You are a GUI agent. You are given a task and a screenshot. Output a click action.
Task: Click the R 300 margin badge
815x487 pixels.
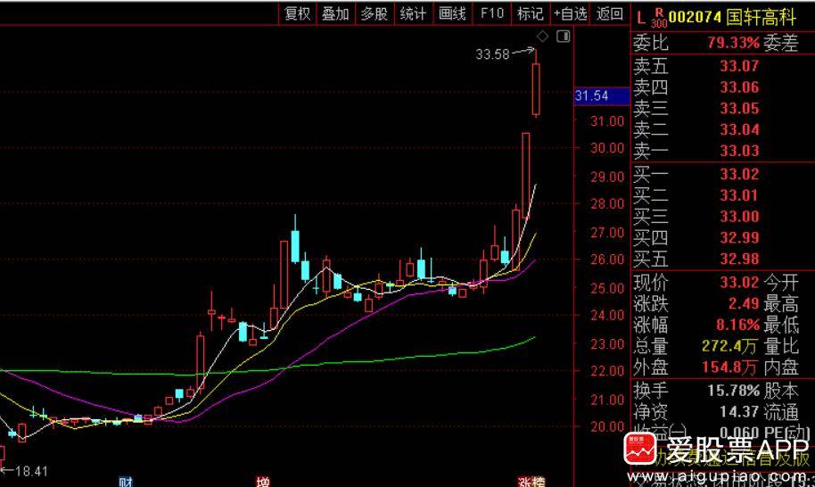coord(659,17)
